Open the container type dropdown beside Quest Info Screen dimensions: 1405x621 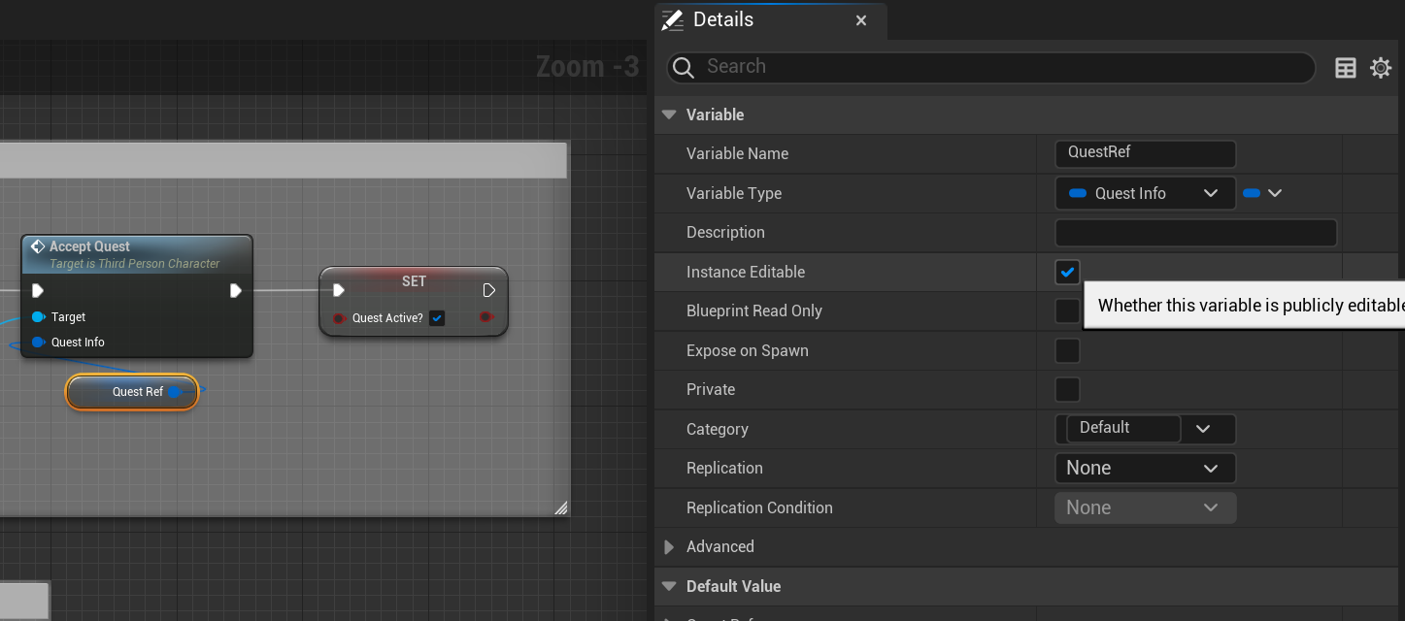point(1263,194)
